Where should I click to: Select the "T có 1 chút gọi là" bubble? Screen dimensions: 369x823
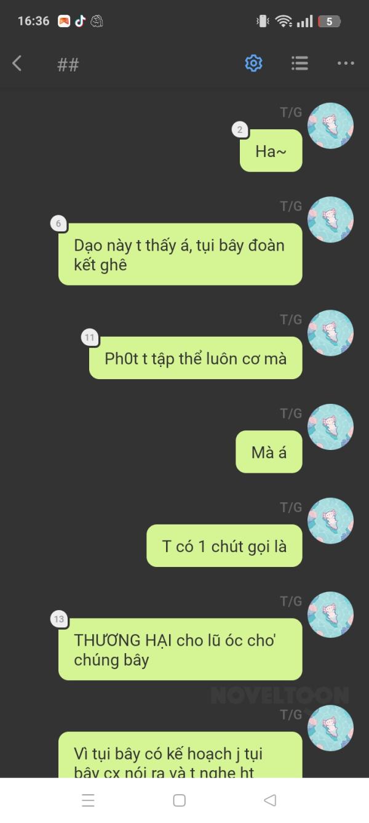click(224, 546)
